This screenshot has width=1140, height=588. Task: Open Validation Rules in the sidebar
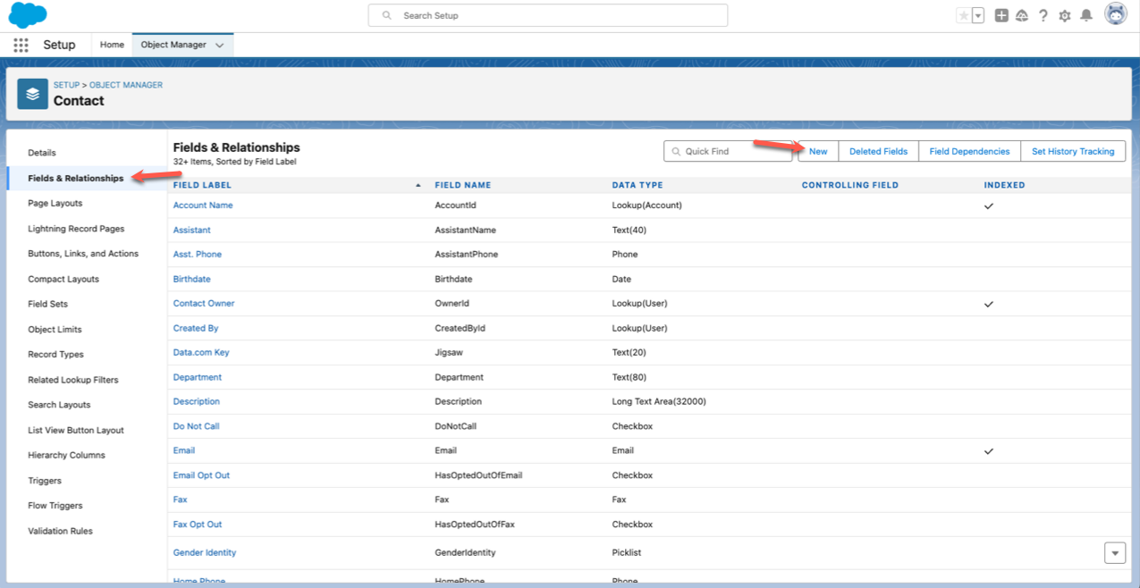point(60,531)
